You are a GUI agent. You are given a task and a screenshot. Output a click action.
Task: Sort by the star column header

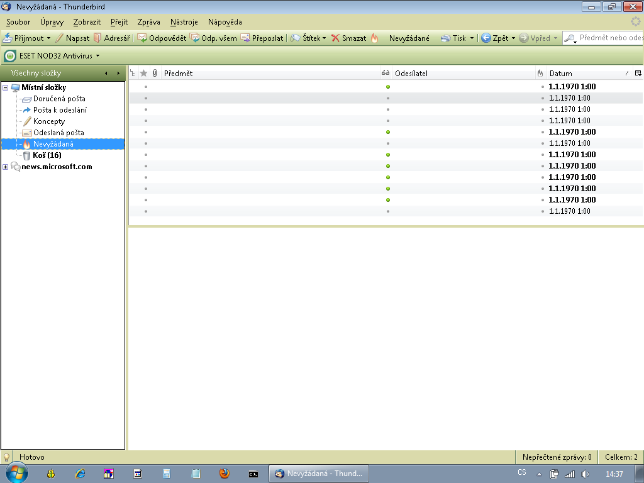[143, 74]
